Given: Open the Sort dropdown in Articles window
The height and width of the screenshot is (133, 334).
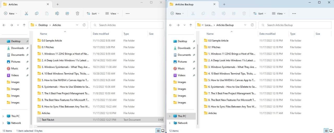Looking at the screenshot, I should coord(93,14).
